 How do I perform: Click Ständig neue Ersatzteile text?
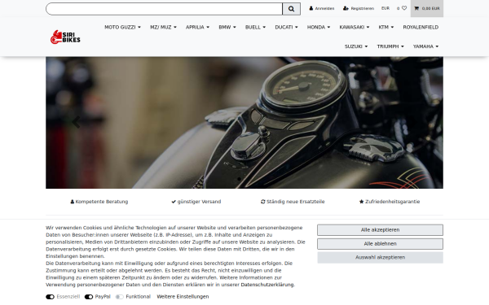pyautogui.click(x=295, y=202)
